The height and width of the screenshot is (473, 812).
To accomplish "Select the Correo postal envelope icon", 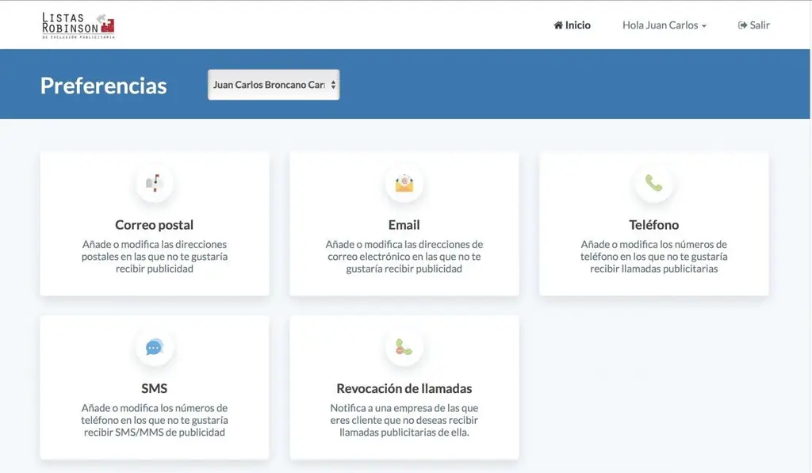I will click(154, 183).
